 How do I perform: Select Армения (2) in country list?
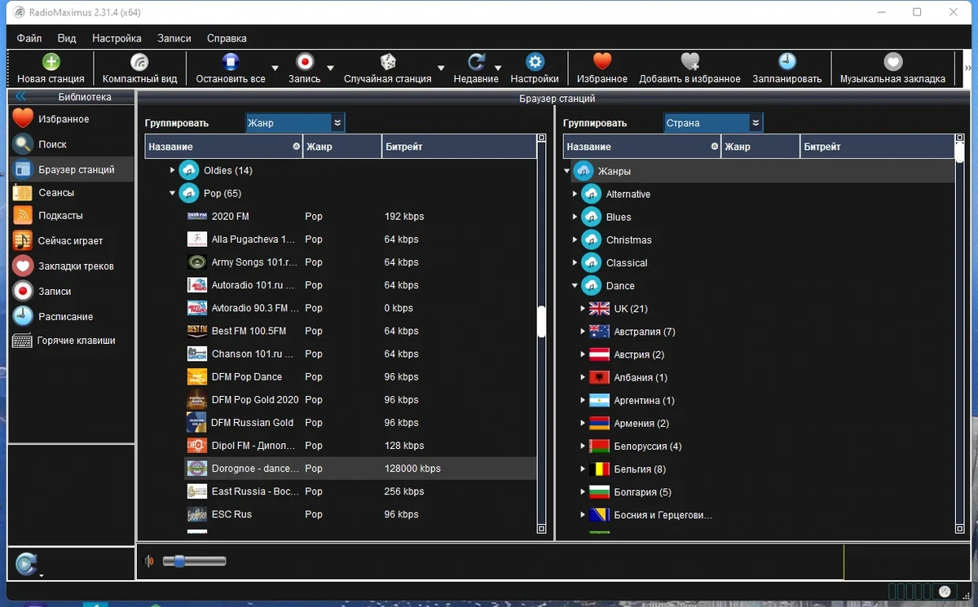click(x=641, y=424)
